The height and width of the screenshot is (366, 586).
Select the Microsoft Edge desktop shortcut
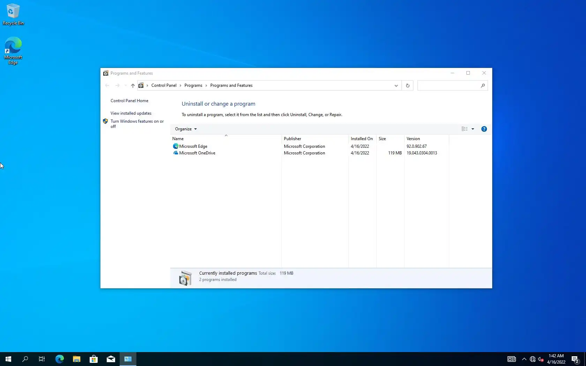coord(13,51)
